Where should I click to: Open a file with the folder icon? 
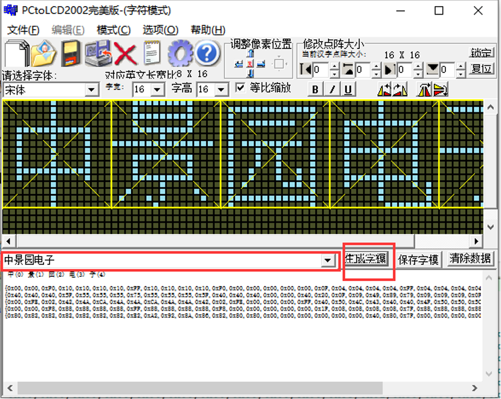coord(44,53)
